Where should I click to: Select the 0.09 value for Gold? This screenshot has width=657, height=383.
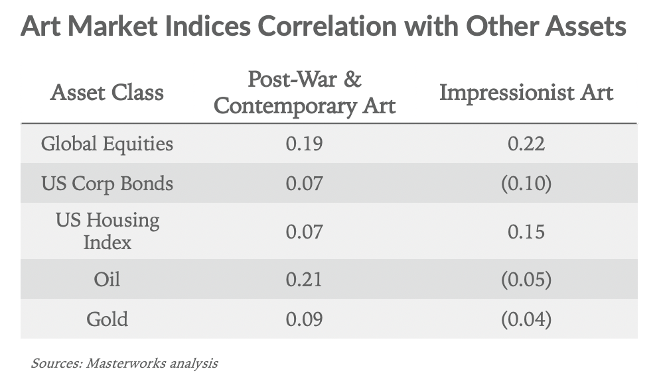click(304, 319)
